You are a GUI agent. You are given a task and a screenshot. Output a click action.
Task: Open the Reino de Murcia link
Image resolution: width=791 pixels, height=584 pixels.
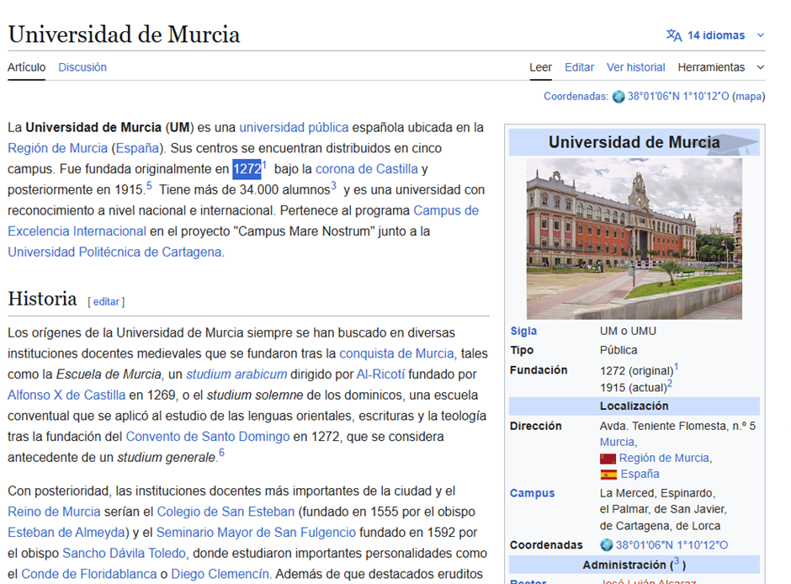point(54,512)
